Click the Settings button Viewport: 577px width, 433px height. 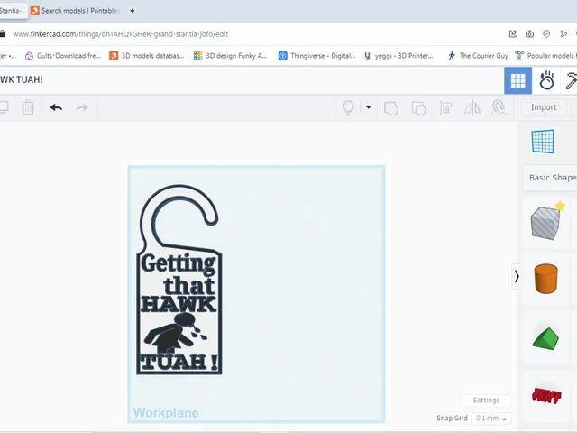tap(486, 401)
